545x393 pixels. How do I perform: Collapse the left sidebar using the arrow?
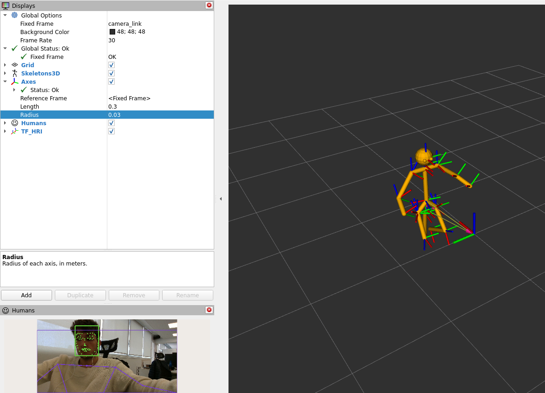pos(220,198)
